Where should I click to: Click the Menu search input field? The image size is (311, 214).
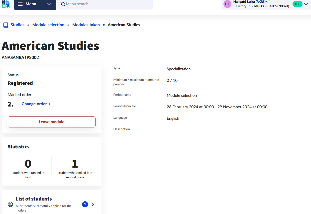pos(107,4)
